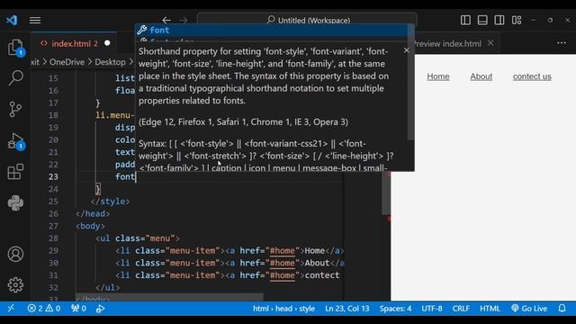Click the editor horizontal scrollbar

(169, 296)
